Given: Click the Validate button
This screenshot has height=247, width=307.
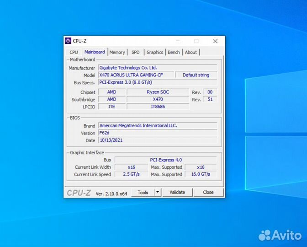Looking at the screenshot, I should coord(177,193).
